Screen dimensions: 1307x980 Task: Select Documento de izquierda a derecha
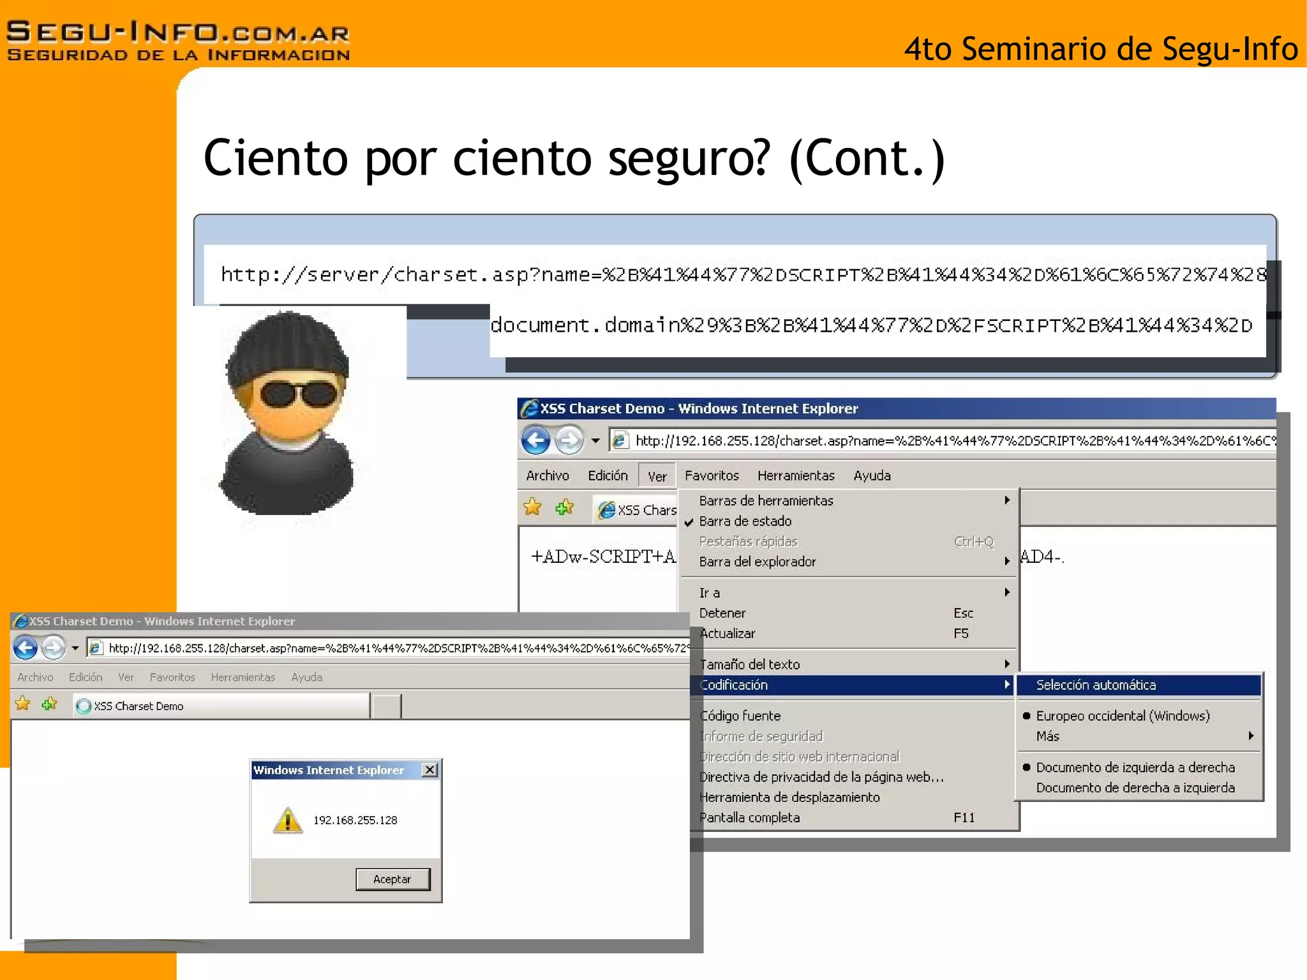tap(1139, 768)
